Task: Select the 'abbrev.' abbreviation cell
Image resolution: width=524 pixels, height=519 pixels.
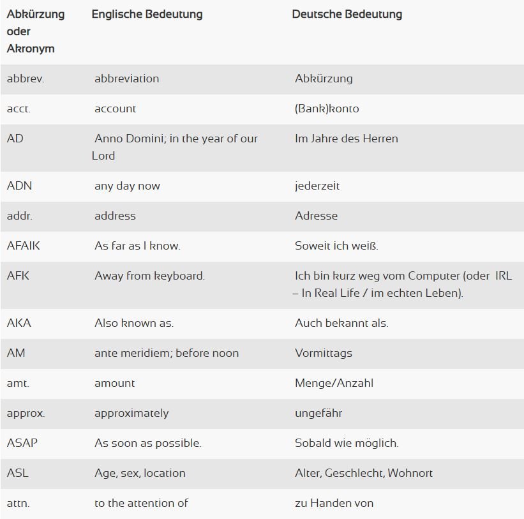Action: click(26, 79)
